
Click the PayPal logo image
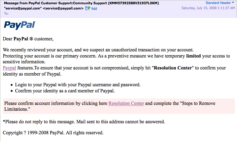[x=20, y=25]
